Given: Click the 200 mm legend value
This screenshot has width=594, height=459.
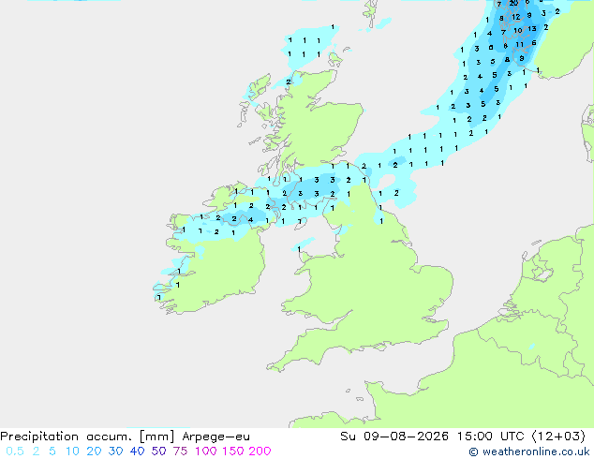Looking at the screenshot, I should tap(260, 452).
